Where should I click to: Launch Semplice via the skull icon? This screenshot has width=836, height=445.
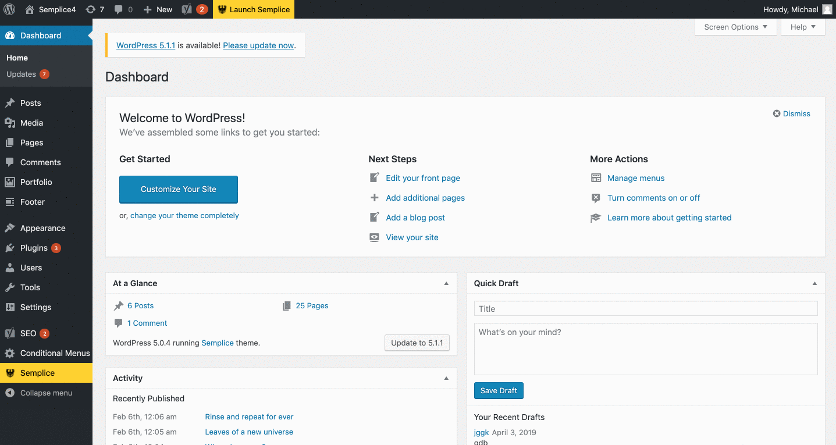(222, 9)
